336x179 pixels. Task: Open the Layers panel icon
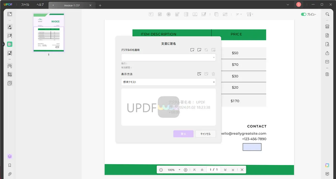(x=10, y=157)
